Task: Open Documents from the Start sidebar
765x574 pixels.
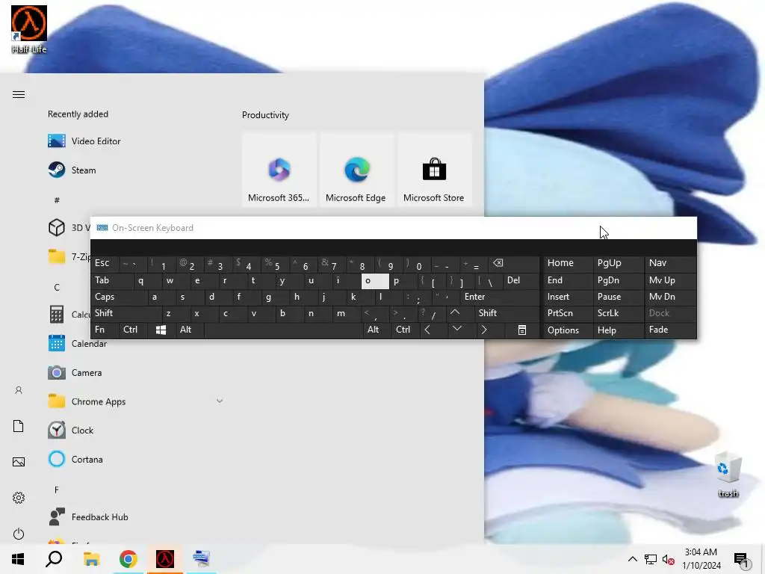Action: tap(19, 426)
